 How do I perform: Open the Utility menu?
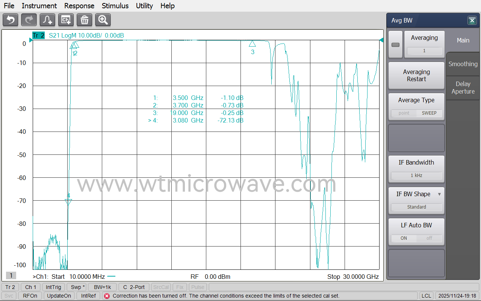[x=144, y=6]
